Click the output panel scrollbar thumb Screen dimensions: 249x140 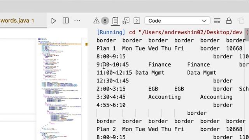(247, 35)
